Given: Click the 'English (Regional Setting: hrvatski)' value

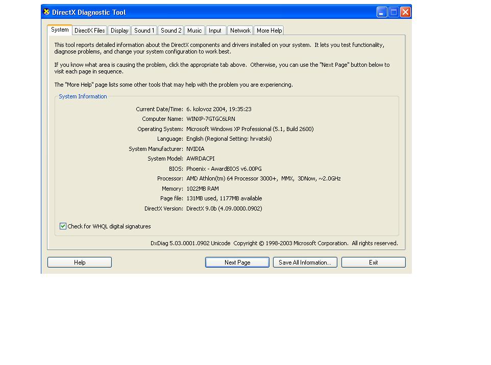Looking at the screenshot, I should click(x=229, y=139).
